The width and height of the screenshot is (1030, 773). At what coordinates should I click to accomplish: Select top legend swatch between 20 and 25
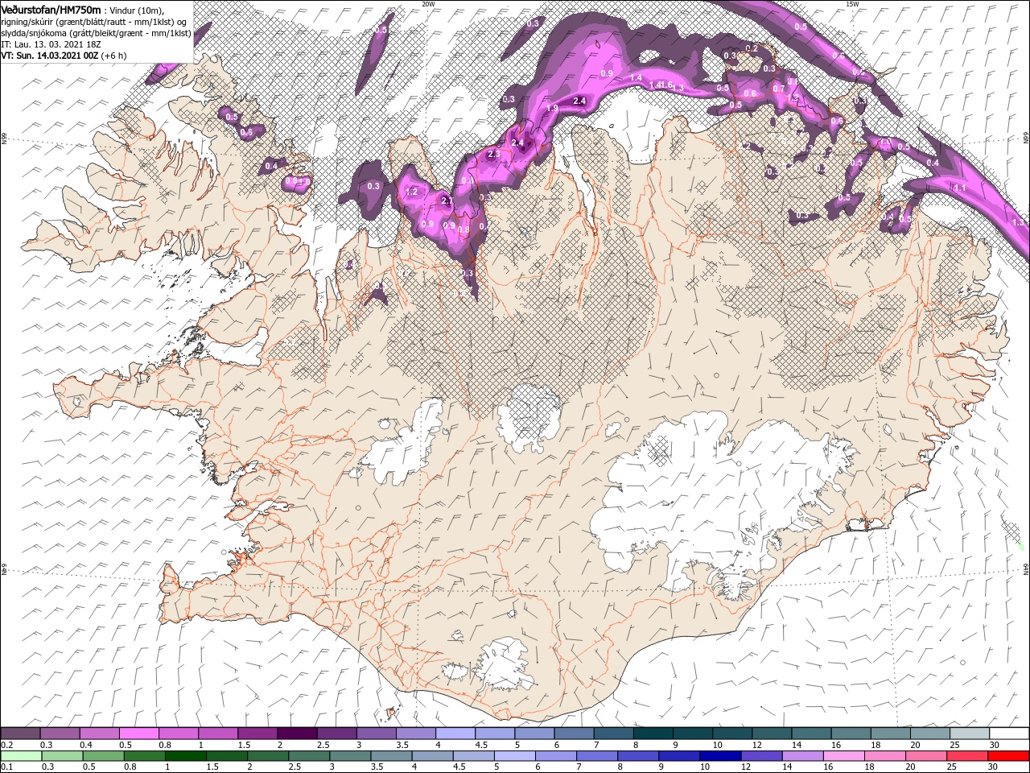[930, 734]
